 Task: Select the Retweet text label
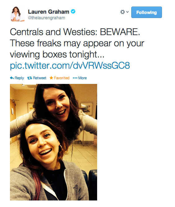(39, 78)
